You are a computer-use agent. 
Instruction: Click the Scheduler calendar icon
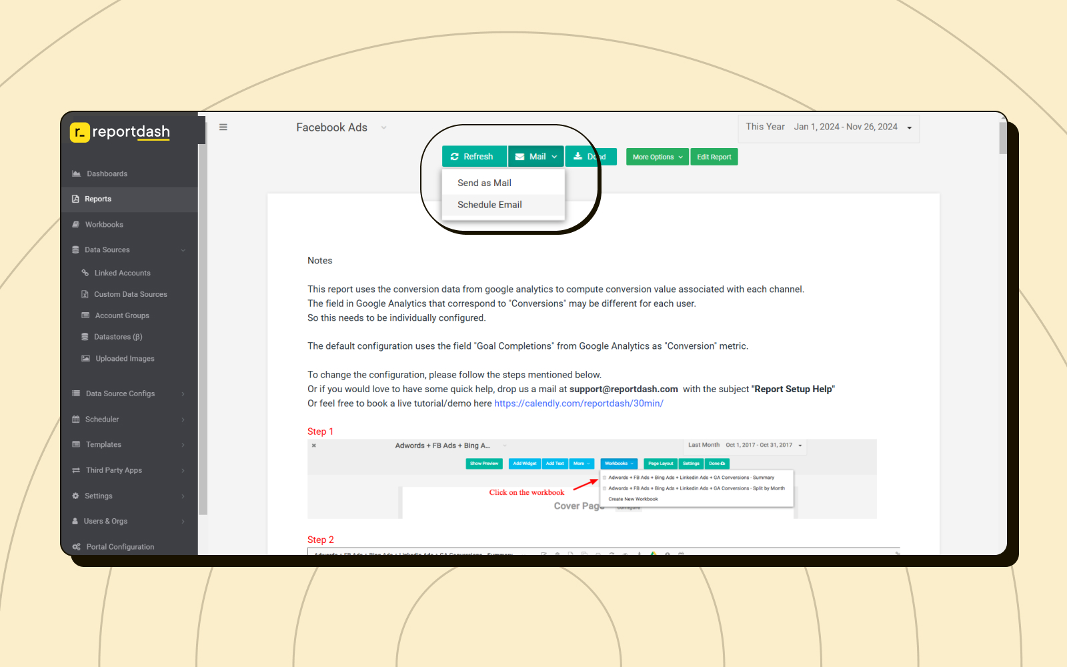(75, 420)
